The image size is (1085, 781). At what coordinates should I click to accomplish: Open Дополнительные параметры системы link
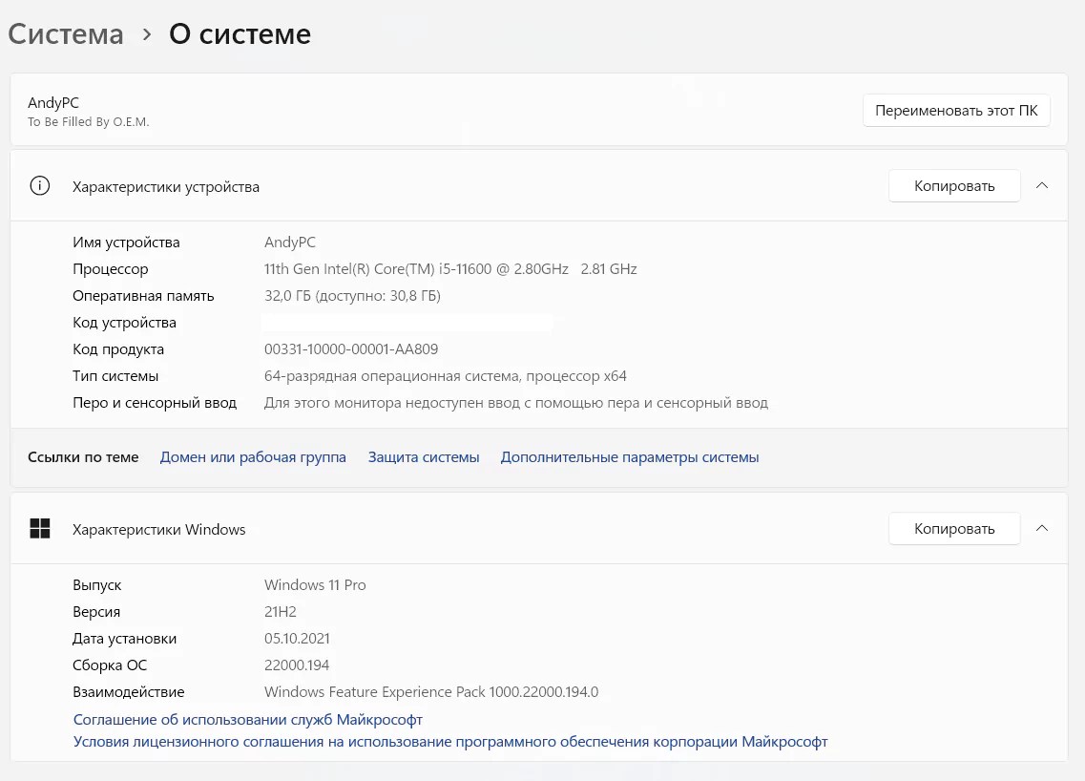[630, 457]
